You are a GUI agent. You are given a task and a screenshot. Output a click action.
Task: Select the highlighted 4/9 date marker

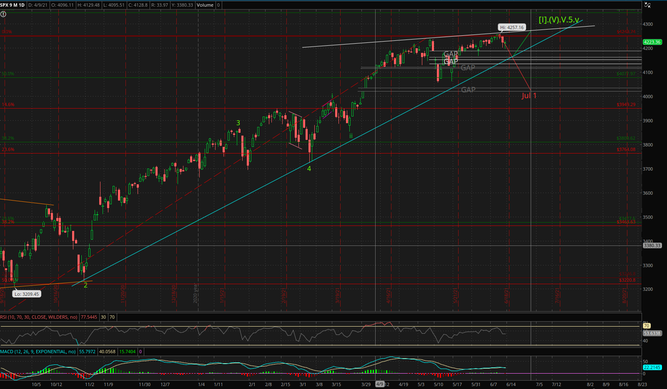click(x=380, y=384)
